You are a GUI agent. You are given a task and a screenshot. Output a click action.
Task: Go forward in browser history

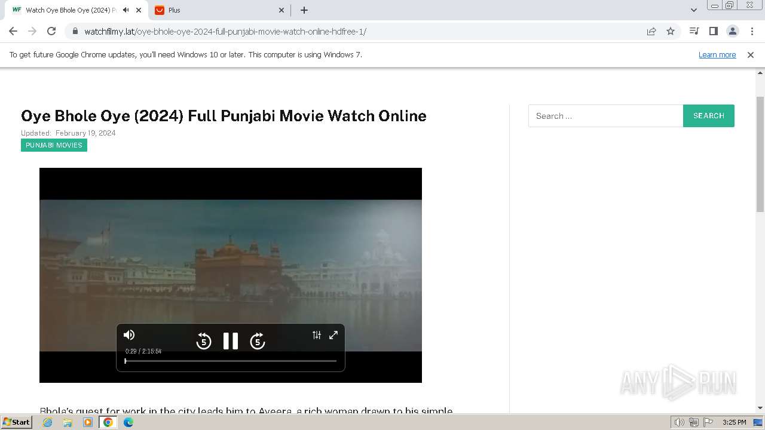[x=32, y=31]
